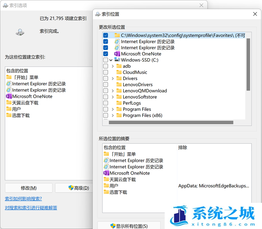
Task: Click the OneNote icon in summary list
Action: tap(106, 173)
